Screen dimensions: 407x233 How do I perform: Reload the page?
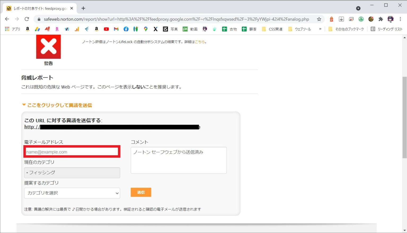[x=27, y=19]
